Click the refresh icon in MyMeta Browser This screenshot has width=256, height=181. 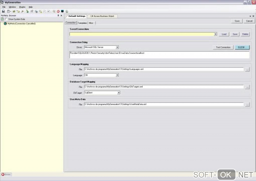(2, 19)
